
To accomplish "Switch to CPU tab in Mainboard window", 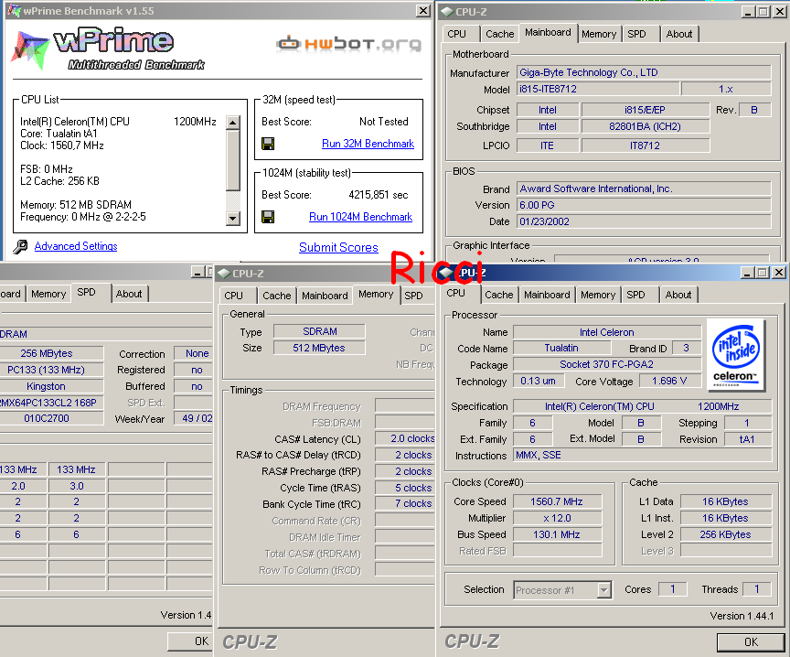I will (x=457, y=34).
